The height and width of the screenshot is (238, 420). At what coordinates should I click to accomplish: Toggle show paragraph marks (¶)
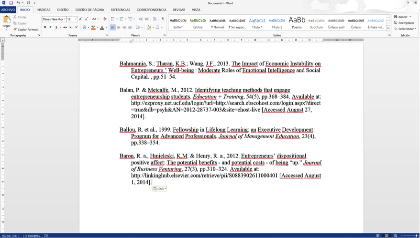(163, 19)
